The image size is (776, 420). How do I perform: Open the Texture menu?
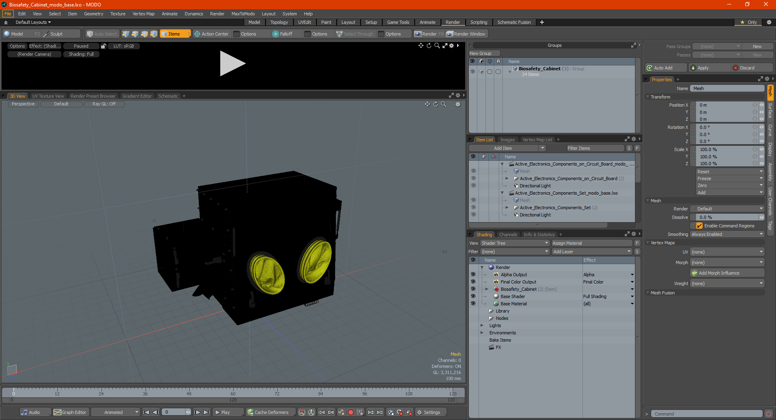click(118, 14)
